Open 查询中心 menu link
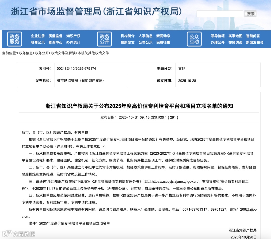Screen dimensions: 271x239 pos(55,42)
